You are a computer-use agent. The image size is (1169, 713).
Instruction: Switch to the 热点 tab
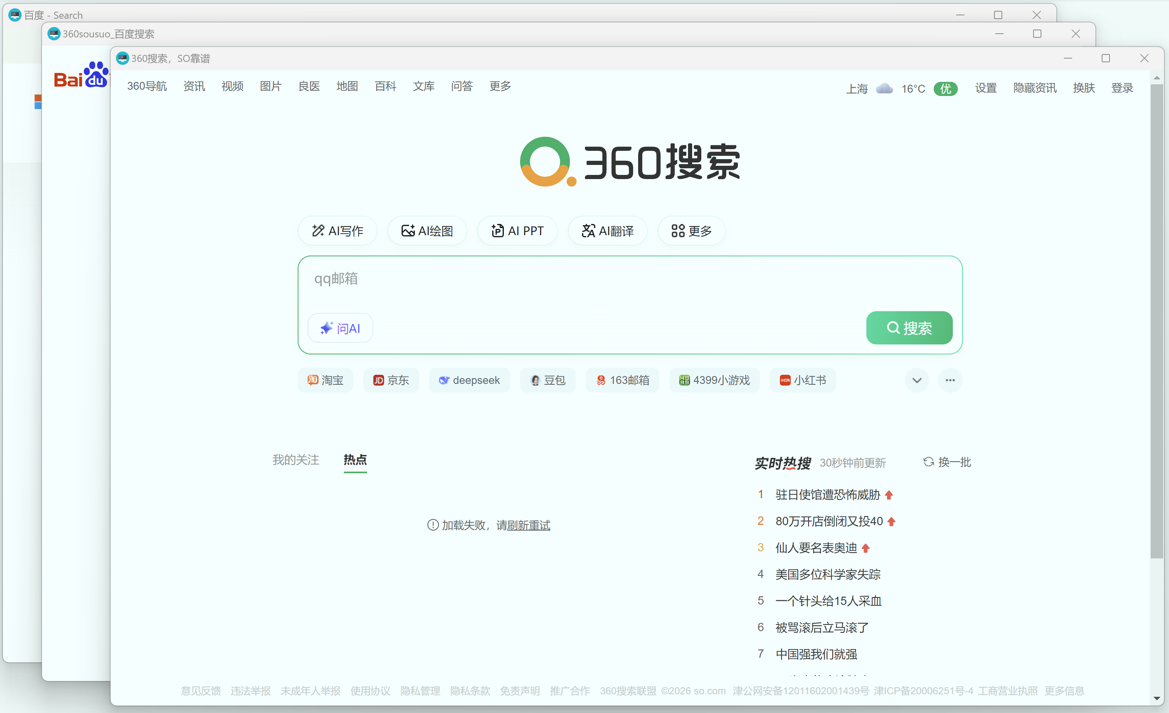pyautogui.click(x=355, y=460)
